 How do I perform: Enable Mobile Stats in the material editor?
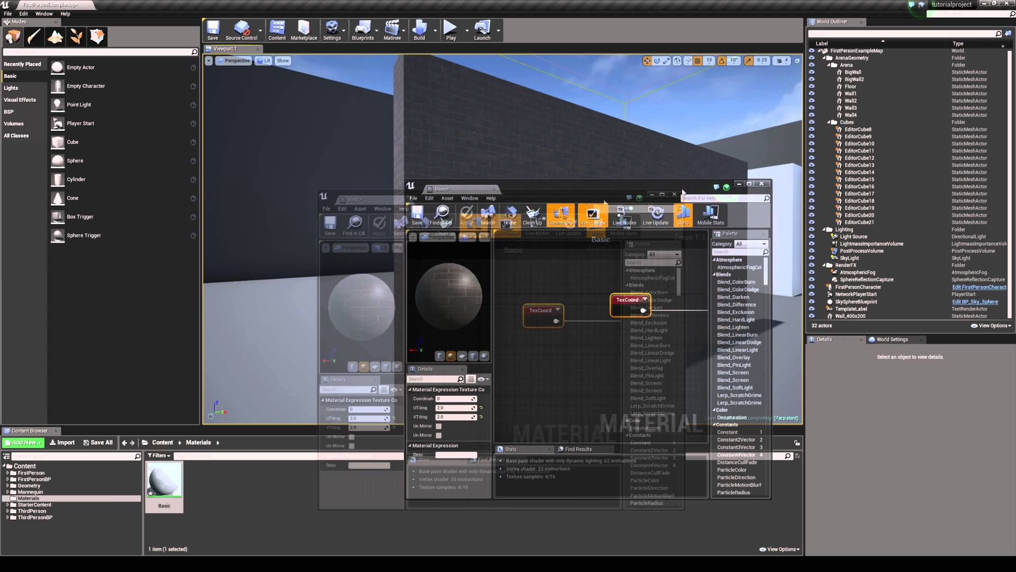(x=710, y=216)
